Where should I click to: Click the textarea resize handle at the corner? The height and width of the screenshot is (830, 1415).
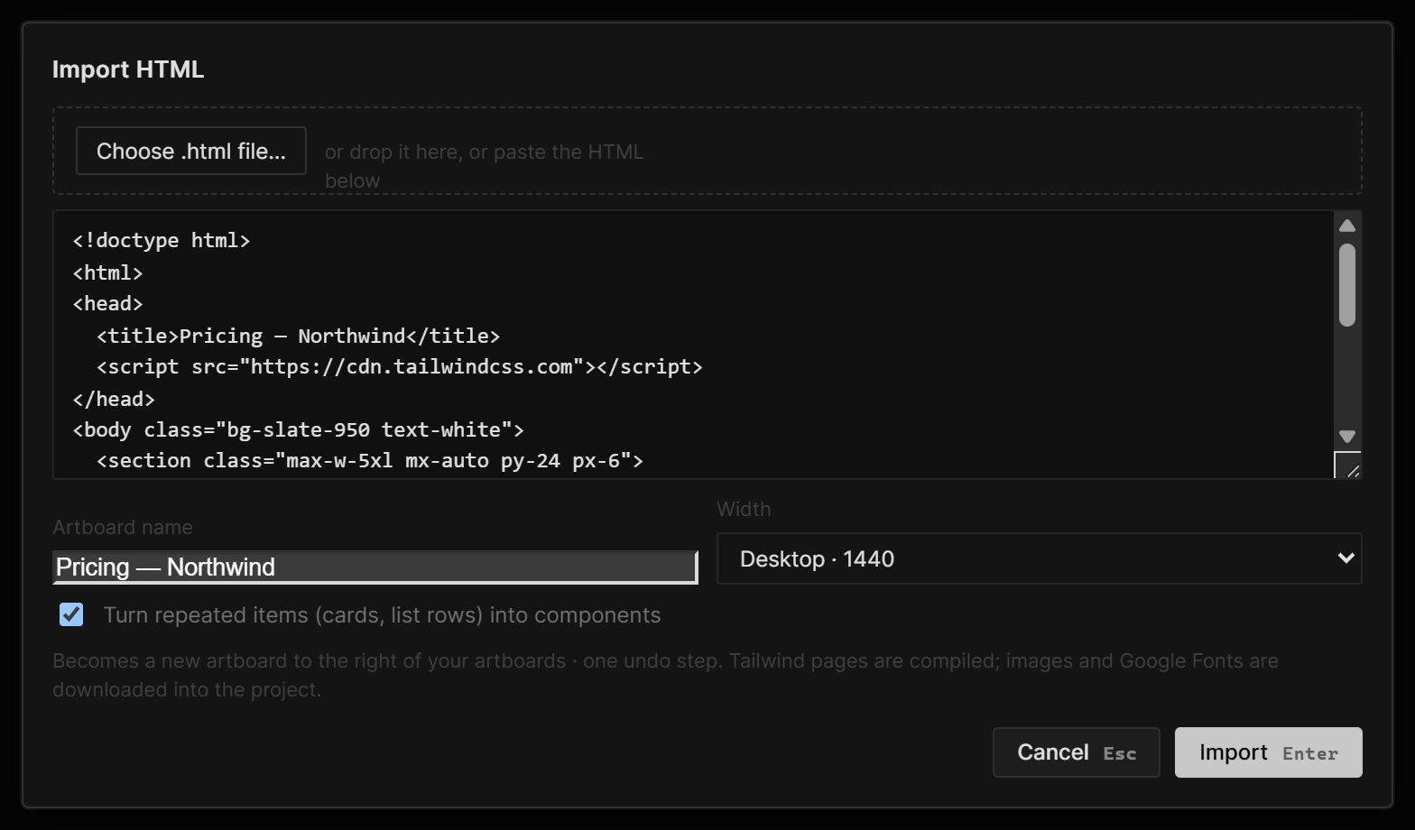[x=1348, y=466]
